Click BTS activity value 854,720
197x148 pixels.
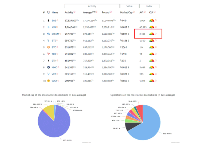(x=69, y=41)
